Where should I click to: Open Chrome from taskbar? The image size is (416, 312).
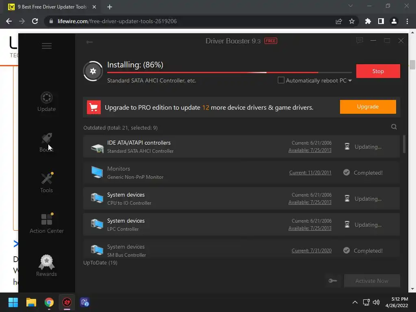tap(49, 302)
